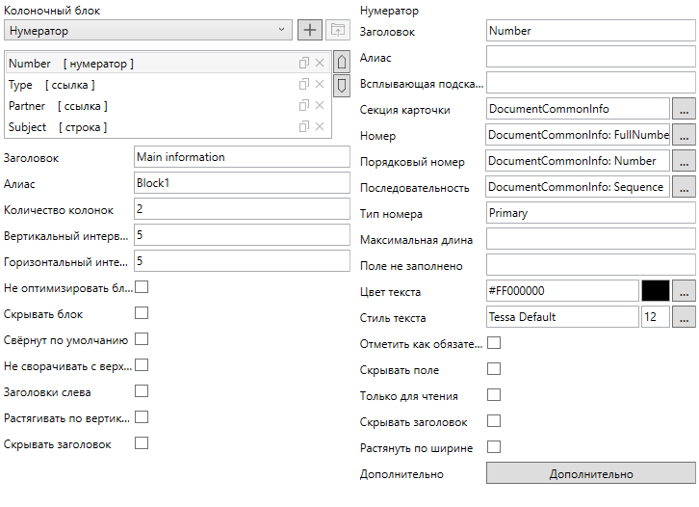This screenshot has height=507, width=699.
Task: Duplicate the Partner row
Action: pyautogui.click(x=303, y=106)
